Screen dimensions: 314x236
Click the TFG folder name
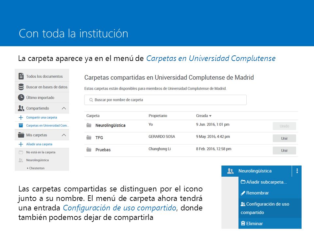tap(99, 138)
